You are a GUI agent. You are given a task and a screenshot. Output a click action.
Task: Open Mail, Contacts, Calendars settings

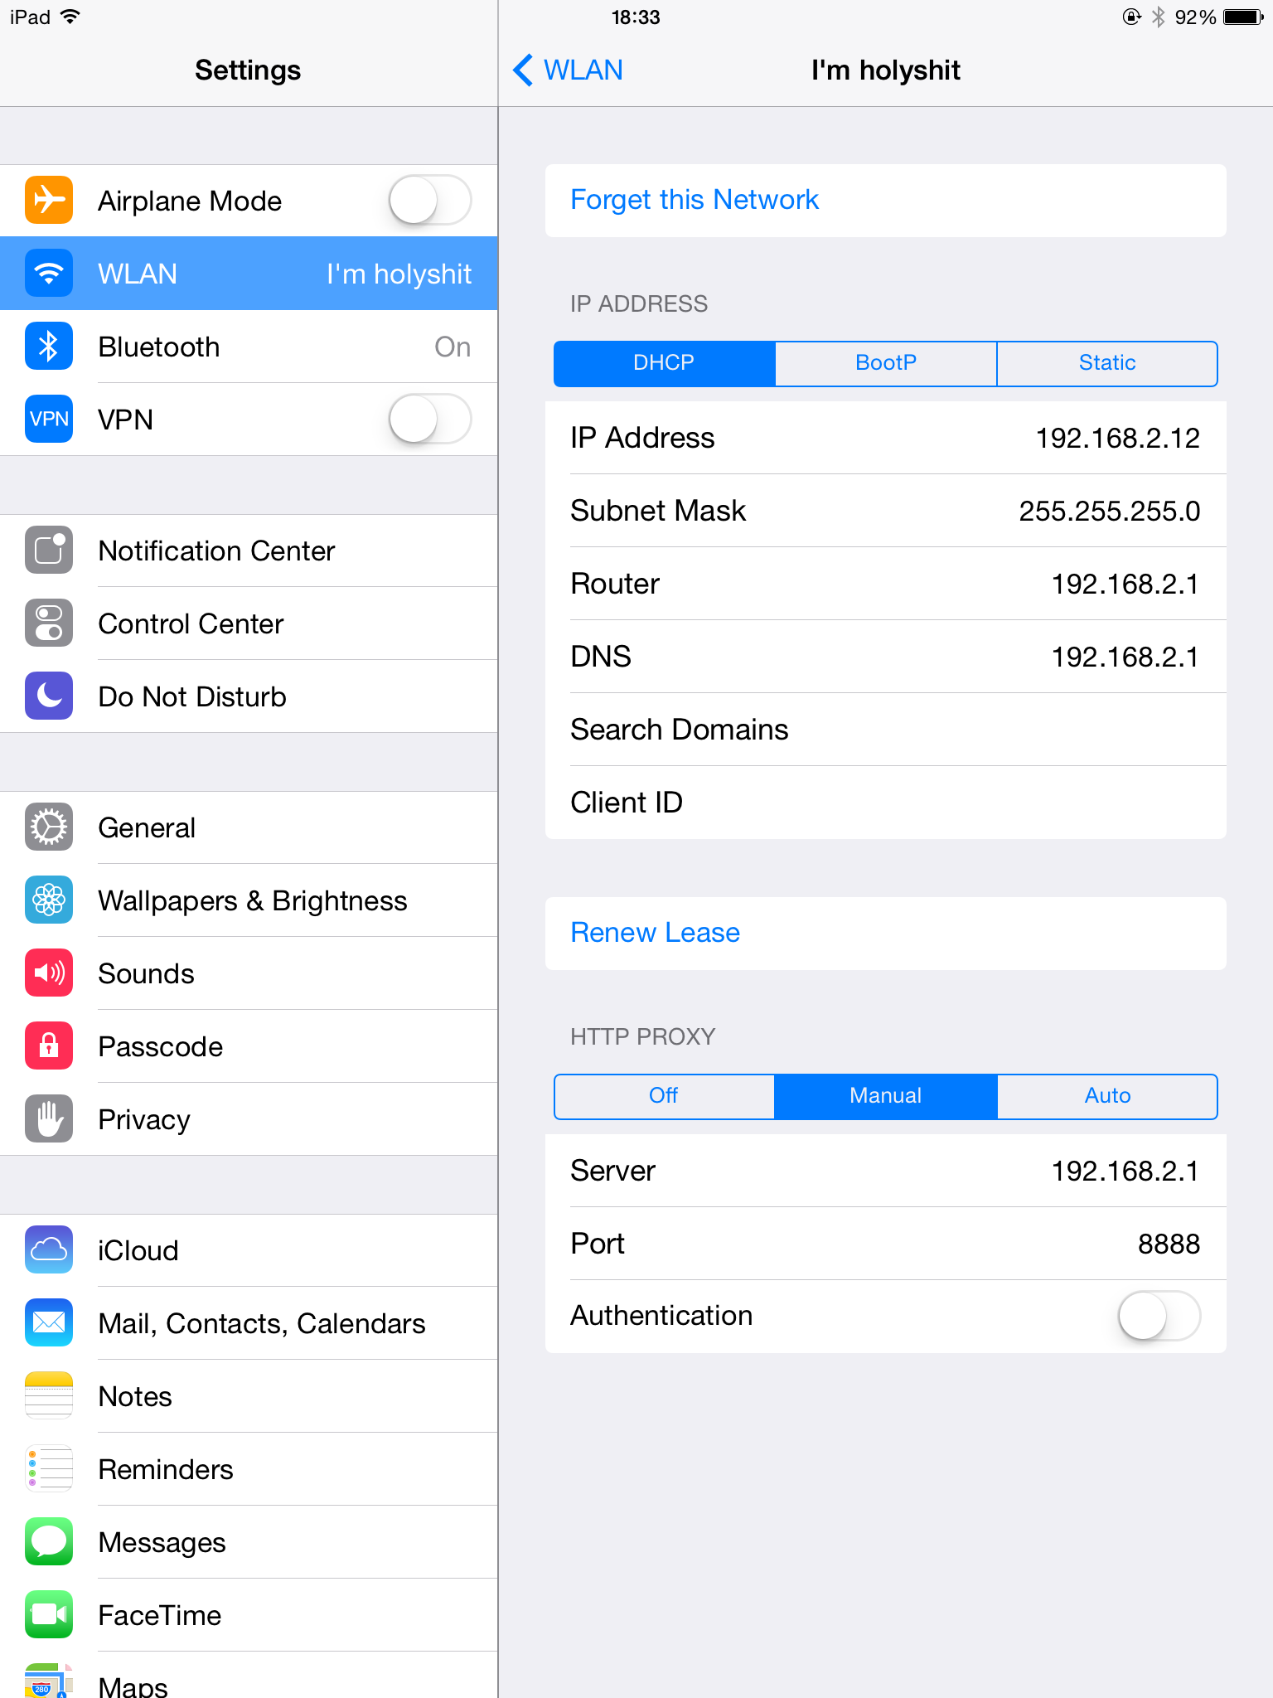click(x=249, y=1323)
